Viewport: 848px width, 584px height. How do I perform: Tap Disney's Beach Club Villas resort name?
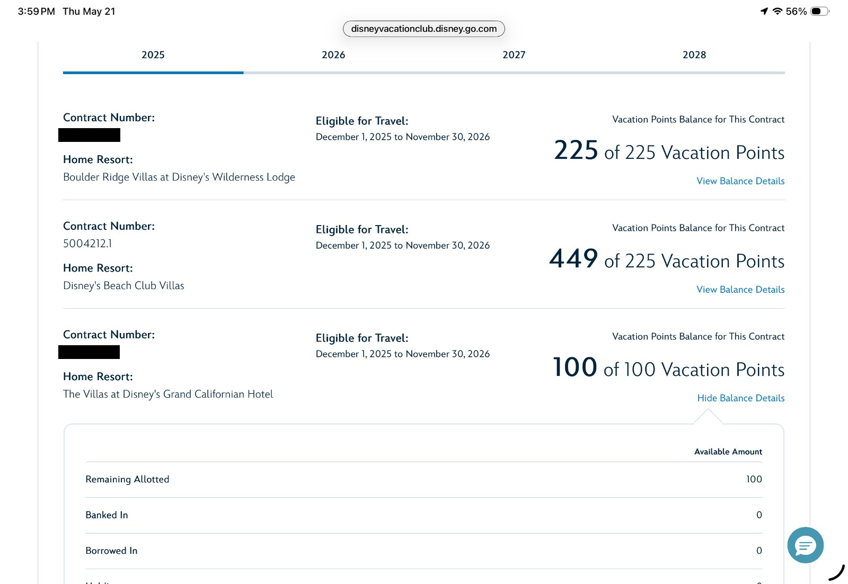[x=123, y=286]
